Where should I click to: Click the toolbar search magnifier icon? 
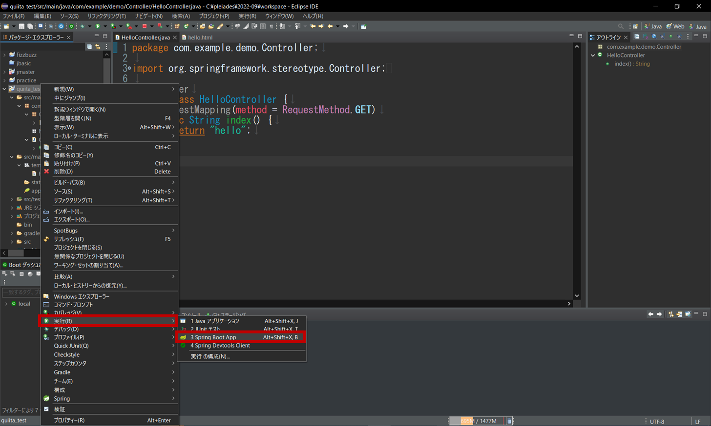tap(621, 26)
